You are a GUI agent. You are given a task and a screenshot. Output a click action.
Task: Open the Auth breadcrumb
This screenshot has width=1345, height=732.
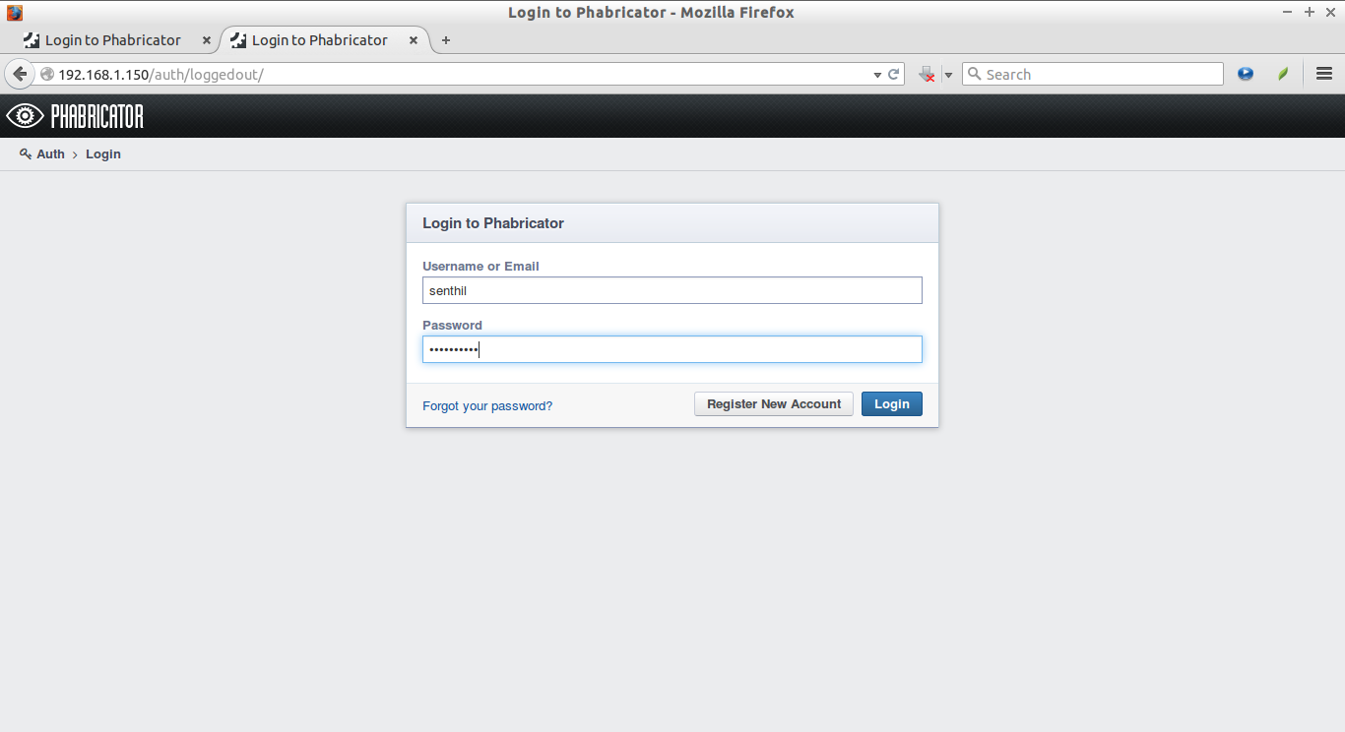(50, 153)
